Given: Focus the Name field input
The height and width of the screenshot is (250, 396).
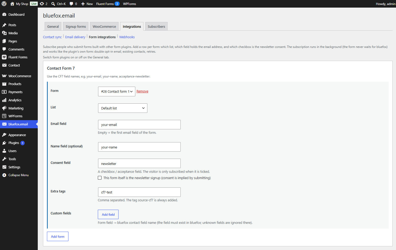Looking at the screenshot, I should tap(139, 147).
